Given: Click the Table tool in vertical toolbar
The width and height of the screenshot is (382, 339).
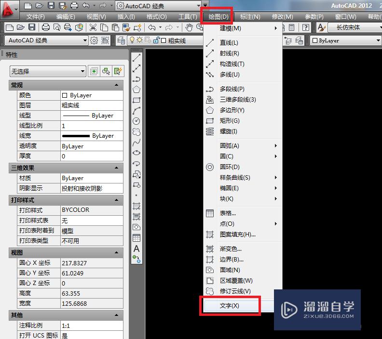Looking at the screenshot, I should tap(136, 238).
